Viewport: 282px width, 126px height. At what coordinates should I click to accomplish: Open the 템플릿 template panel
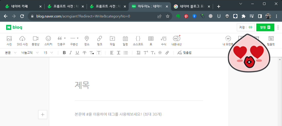[x=271, y=41]
